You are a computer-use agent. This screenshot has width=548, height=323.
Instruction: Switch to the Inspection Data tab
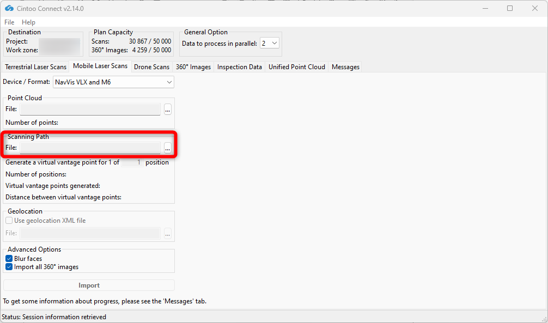(x=239, y=67)
